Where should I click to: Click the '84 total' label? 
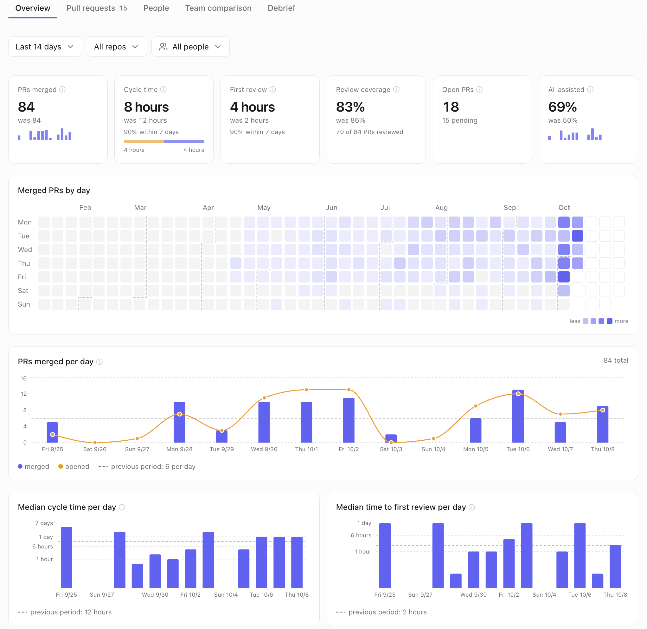point(616,360)
